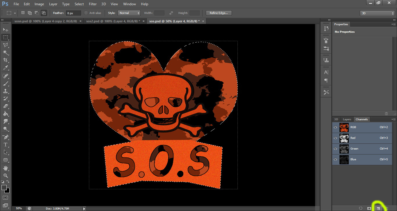Enable the Anti-alias checkbox

coord(86,13)
